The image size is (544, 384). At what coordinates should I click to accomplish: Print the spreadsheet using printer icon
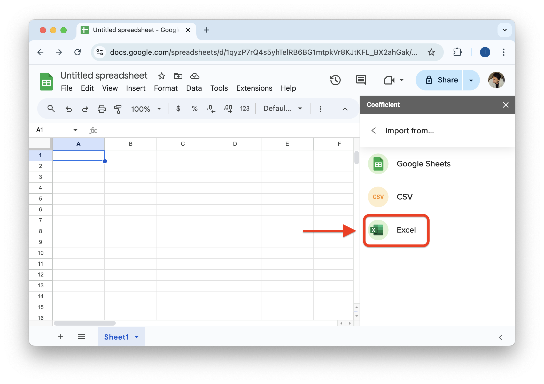click(102, 109)
